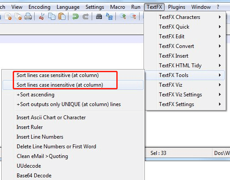
Task: Open the Language menu
Action: (x=68, y=7)
